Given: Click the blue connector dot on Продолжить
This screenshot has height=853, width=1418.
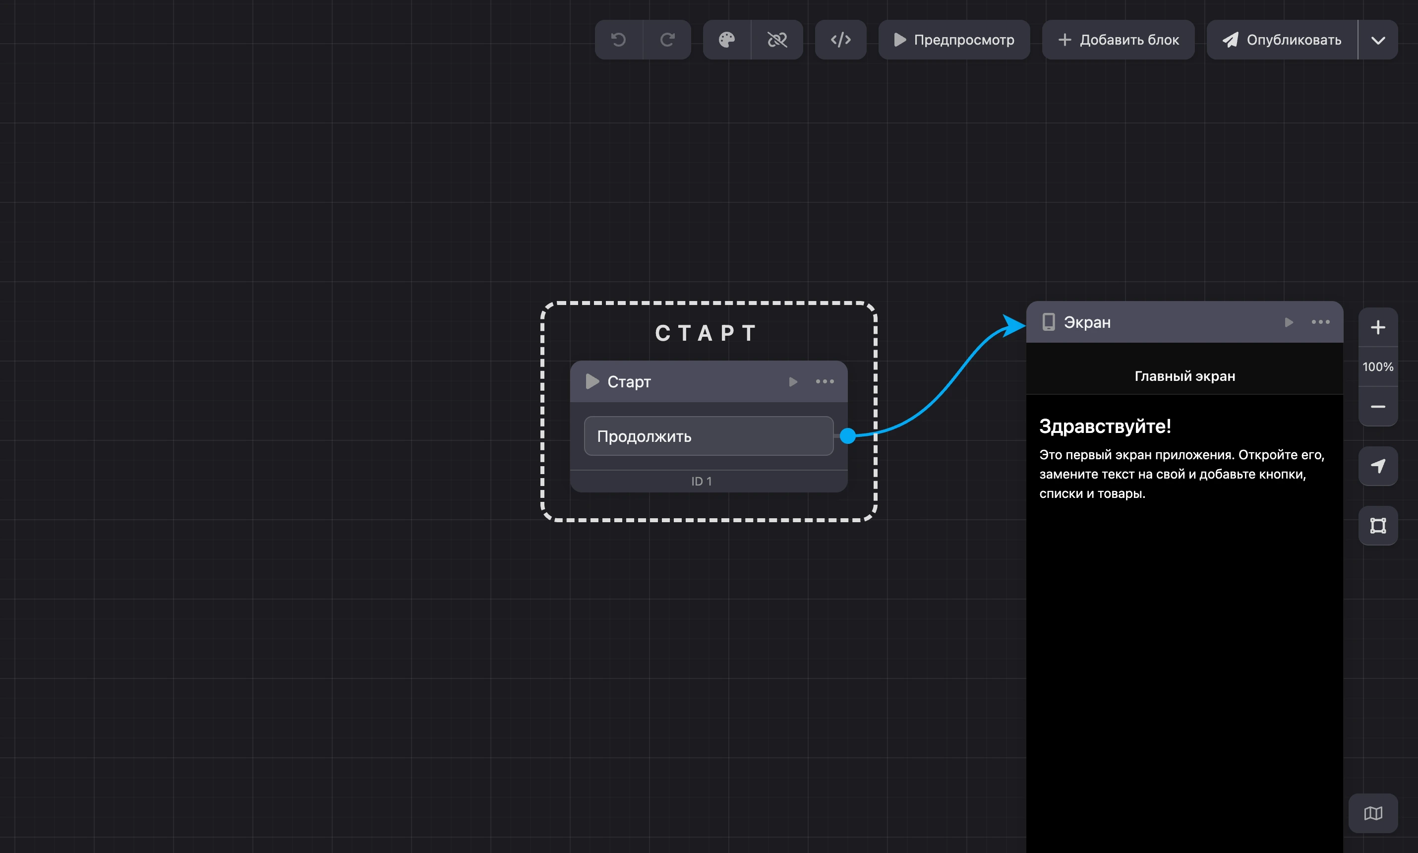Looking at the screenshot, I should 847,436.
